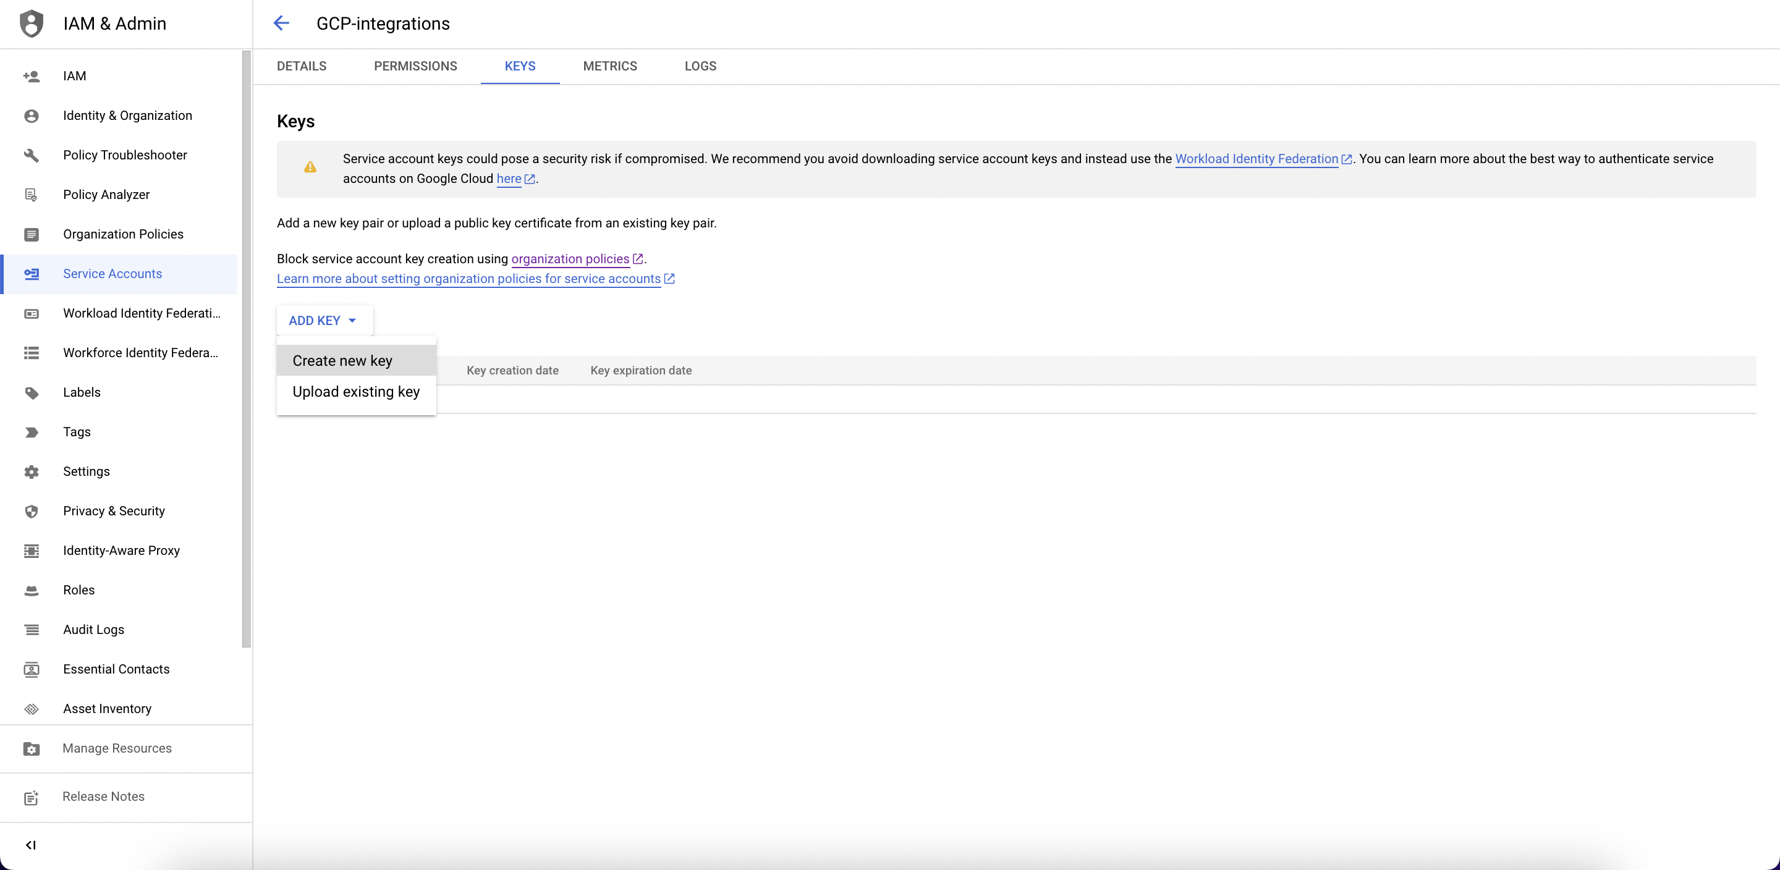Viewport: 1780px width, 870px height.
Task: Click the Keys section heading
Action: click(296, 122)
